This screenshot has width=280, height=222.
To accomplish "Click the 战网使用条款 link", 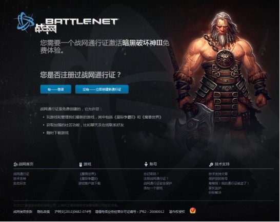I will (23, 212).
